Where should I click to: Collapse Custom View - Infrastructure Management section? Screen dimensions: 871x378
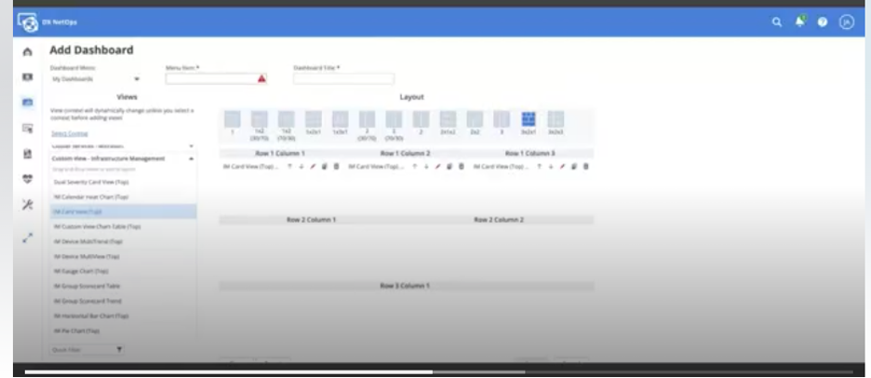pyautogui.click(x=191, y=159)
